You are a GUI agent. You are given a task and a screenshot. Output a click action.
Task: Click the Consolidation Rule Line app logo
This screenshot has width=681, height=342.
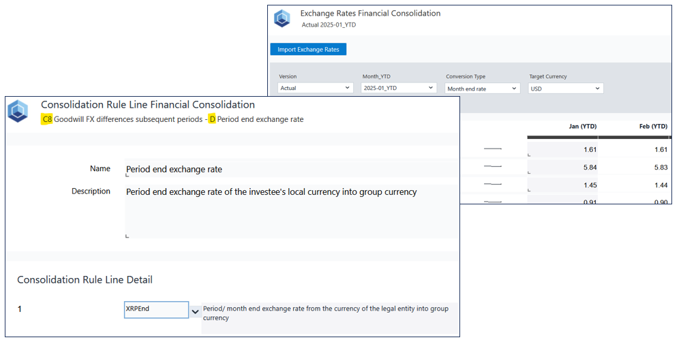click(x=18, y=110)
